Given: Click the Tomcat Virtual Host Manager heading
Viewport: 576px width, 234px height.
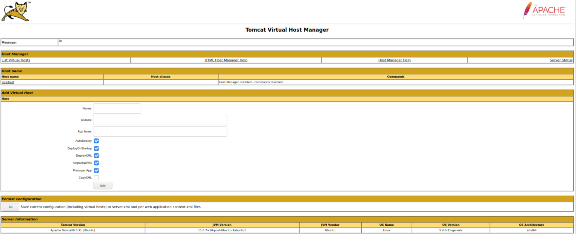Looking at the screenshot, I should click(x=287, y=30).
